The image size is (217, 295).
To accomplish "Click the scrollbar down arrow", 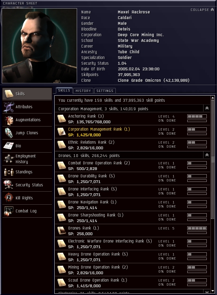I will pos(213,291).
